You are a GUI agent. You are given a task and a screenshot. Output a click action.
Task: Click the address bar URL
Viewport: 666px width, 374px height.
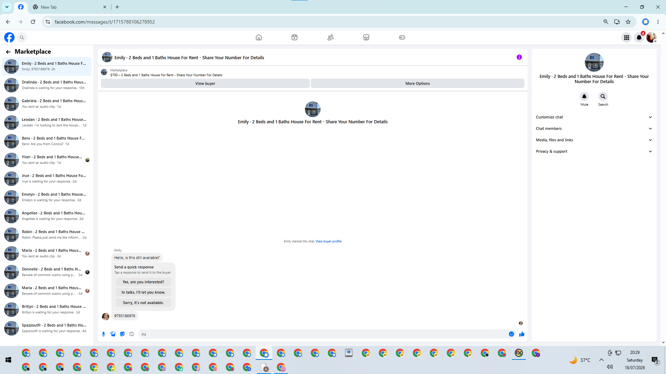pyautogui.click(x=105, y=22)
